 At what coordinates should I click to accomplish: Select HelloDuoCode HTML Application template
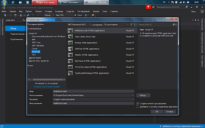(x=102, y=31)
